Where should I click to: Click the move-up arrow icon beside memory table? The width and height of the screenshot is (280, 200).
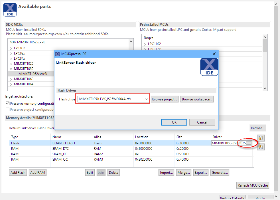pyautogui.click(x=261, y=138)
